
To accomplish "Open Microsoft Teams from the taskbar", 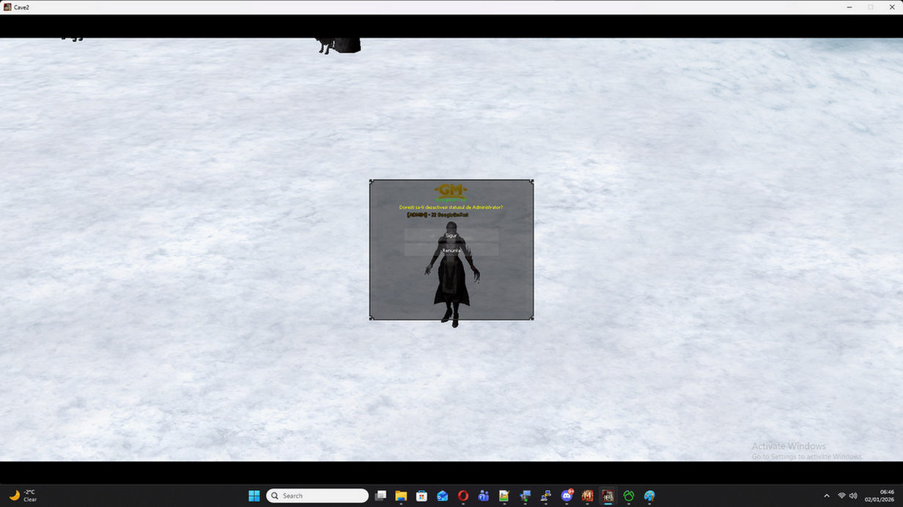I will coord(483,495).
